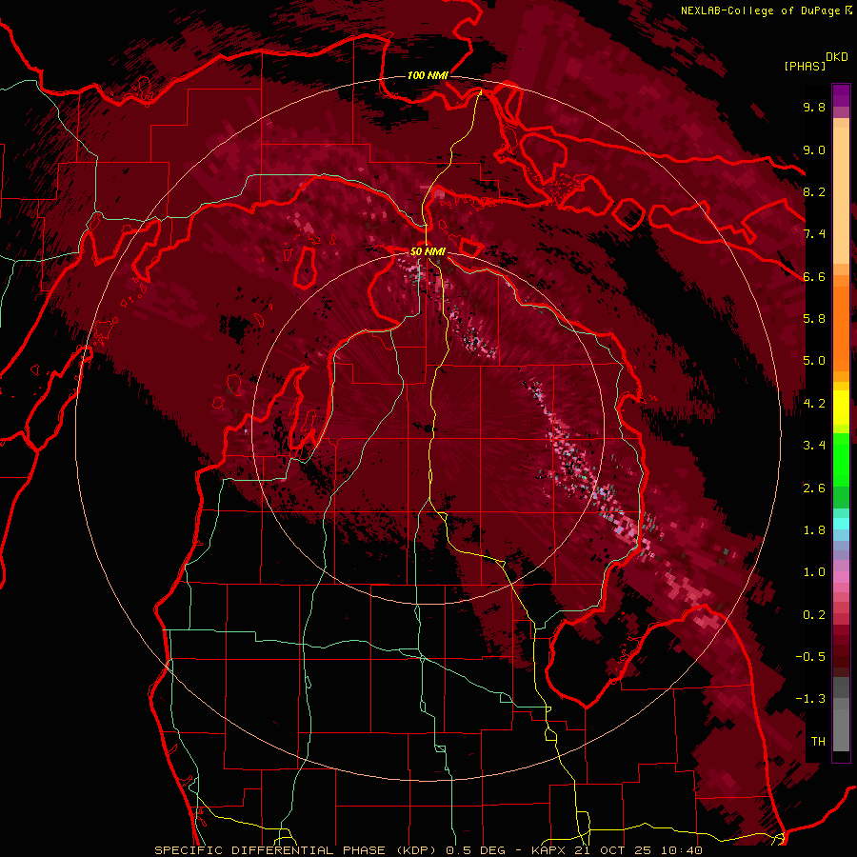Click the 6.6 scale value
857x857 pixels.
click(x=814, y=276)
